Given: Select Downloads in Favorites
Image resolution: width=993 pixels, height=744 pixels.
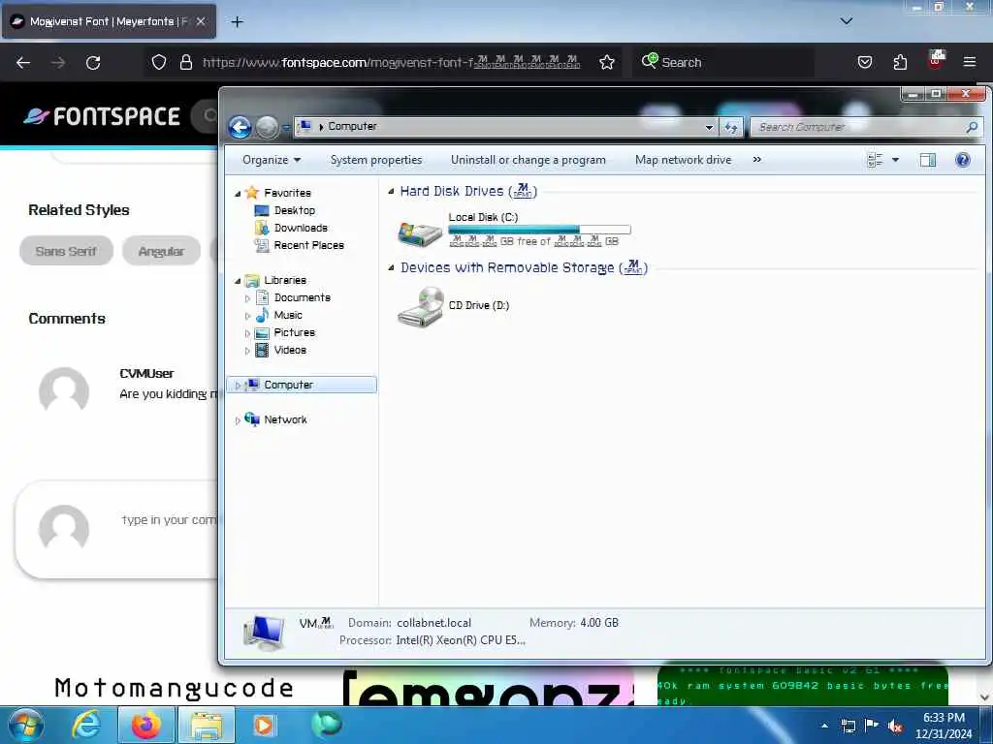Looking at the screenshot, I should coord(301,228).
